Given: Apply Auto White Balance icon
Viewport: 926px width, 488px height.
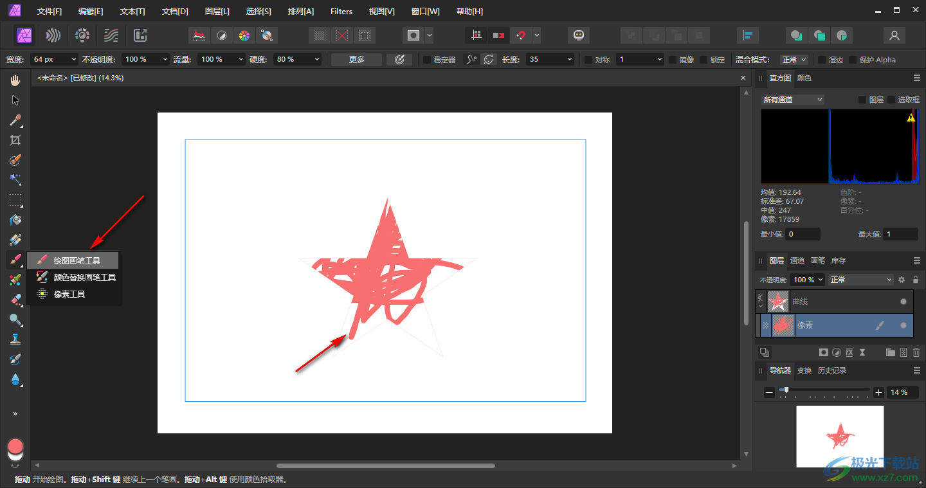Looking at the screenshot, I should tap(267, 35).
